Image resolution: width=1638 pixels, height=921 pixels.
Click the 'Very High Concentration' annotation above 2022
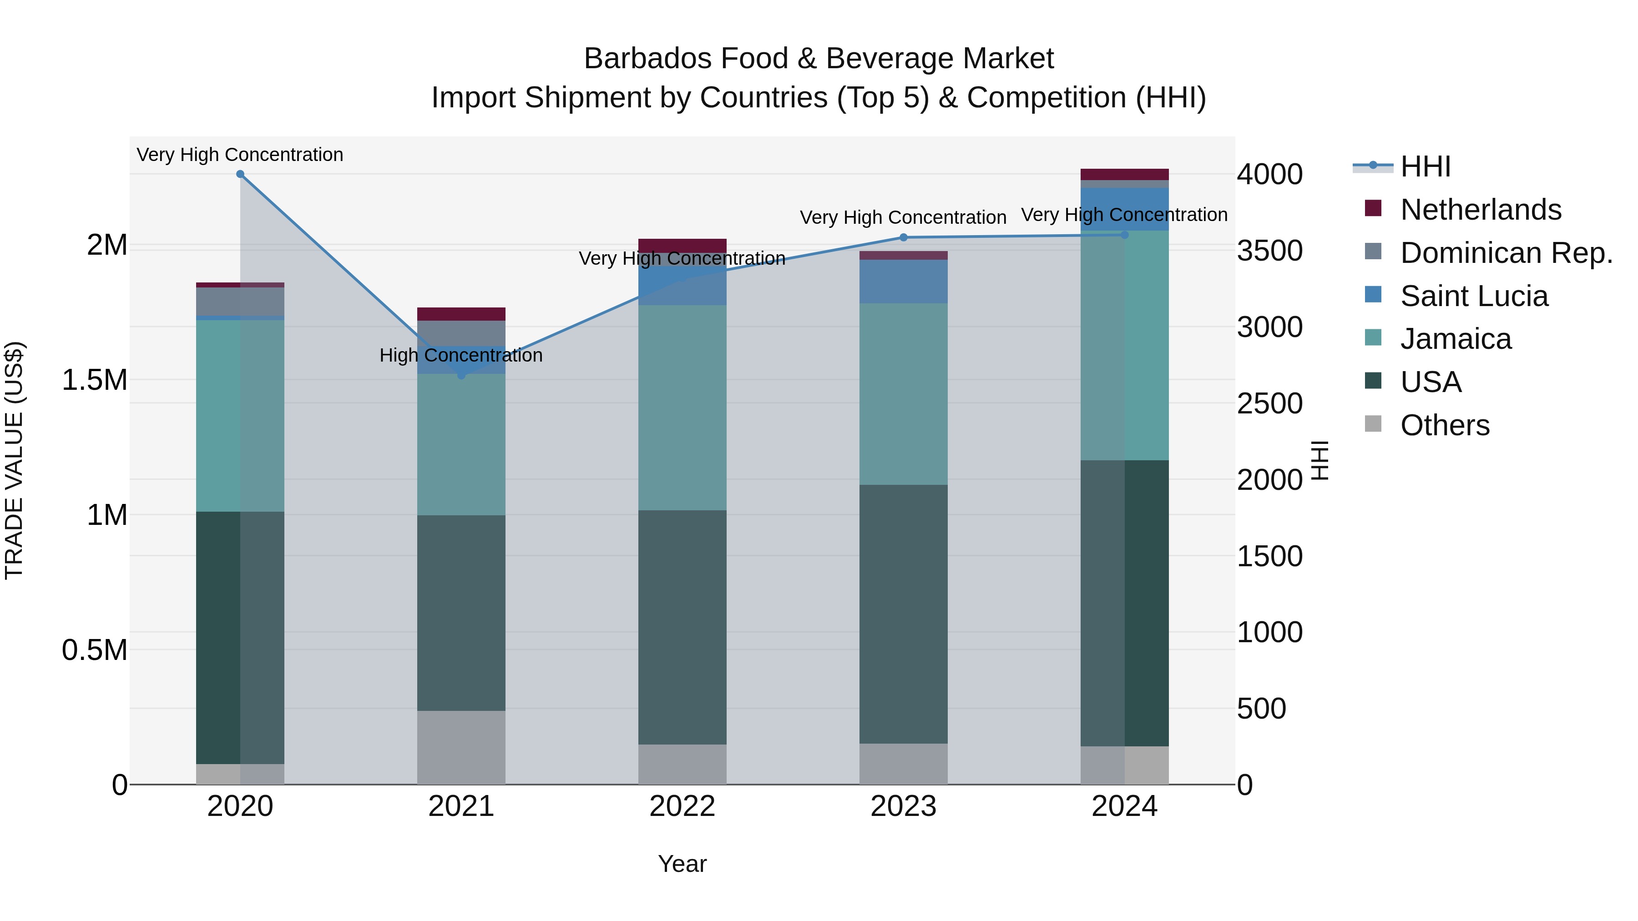click(x=682, y=259)
